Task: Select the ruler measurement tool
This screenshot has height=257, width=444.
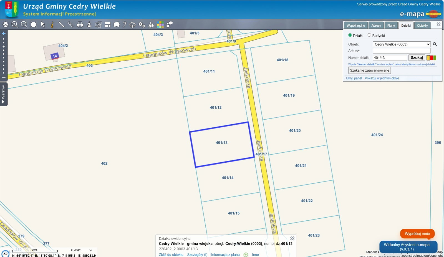Action: pyautogui.click(x=61, y=25)
